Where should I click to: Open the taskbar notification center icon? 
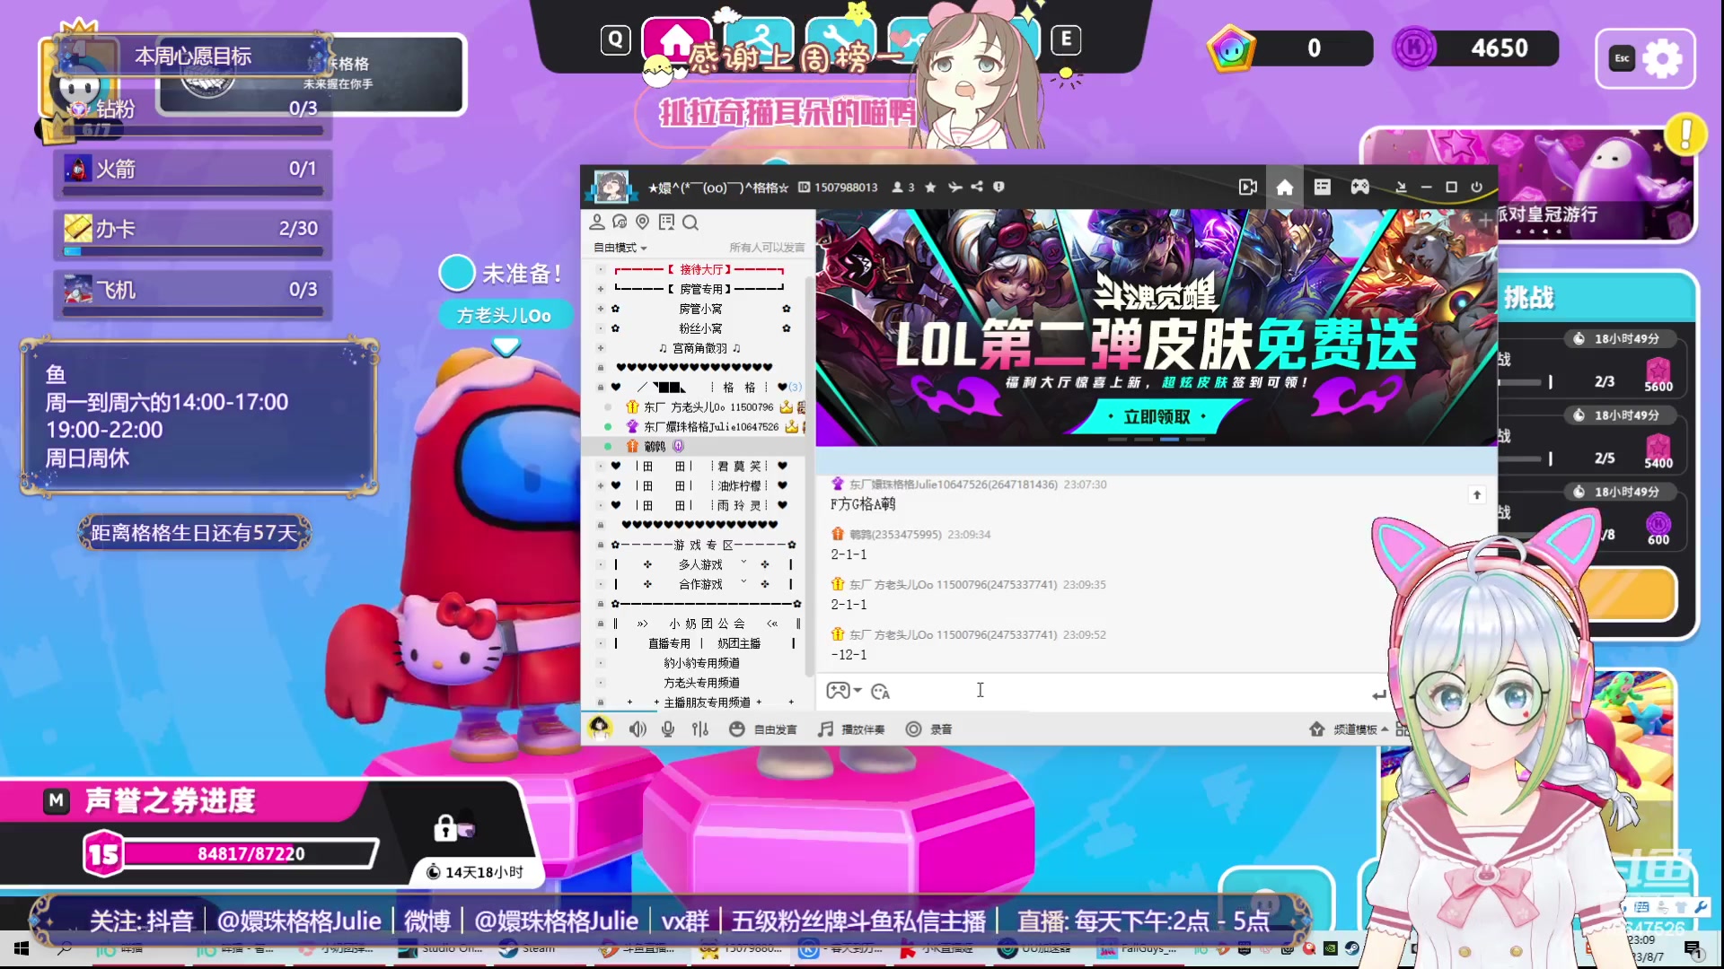coord(1693,948)
